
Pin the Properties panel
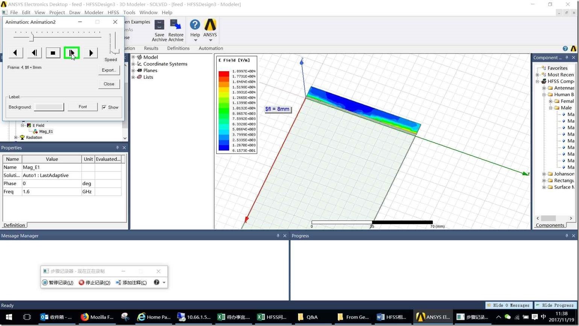point(117,148)
